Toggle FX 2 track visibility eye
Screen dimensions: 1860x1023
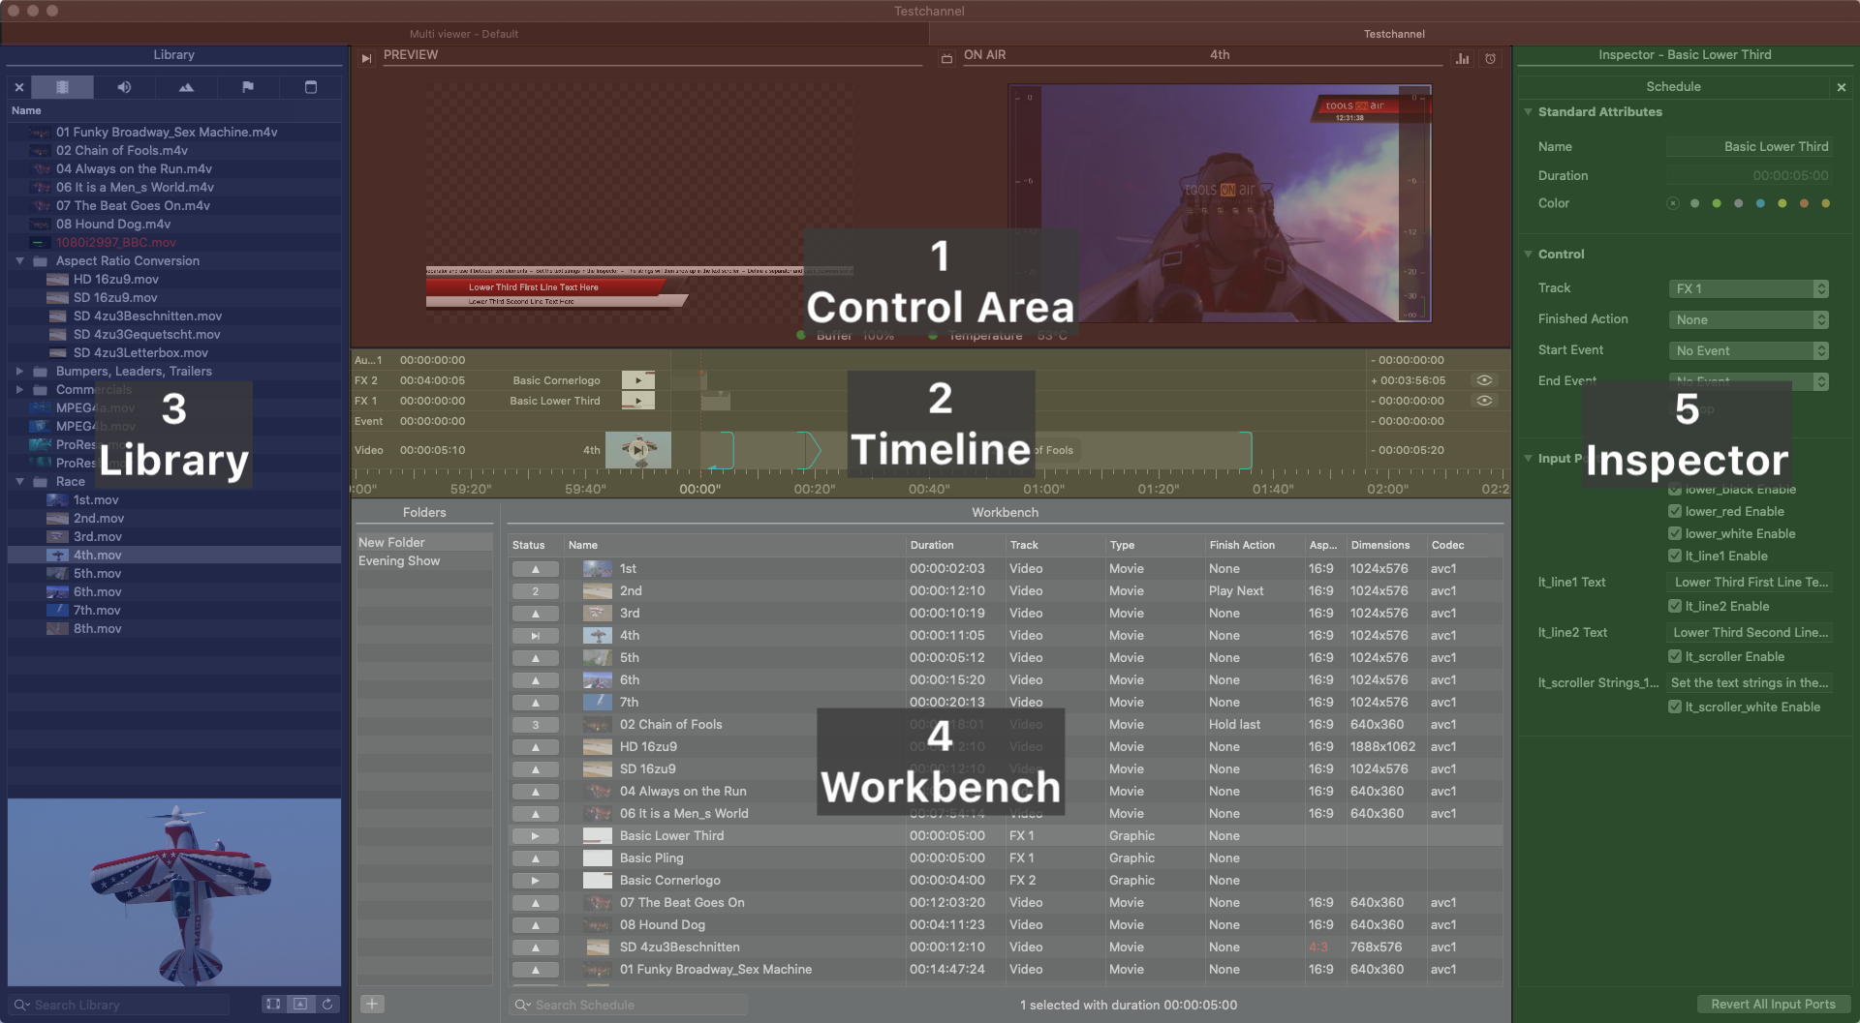pyautogui.click(x=1484, y=380)
